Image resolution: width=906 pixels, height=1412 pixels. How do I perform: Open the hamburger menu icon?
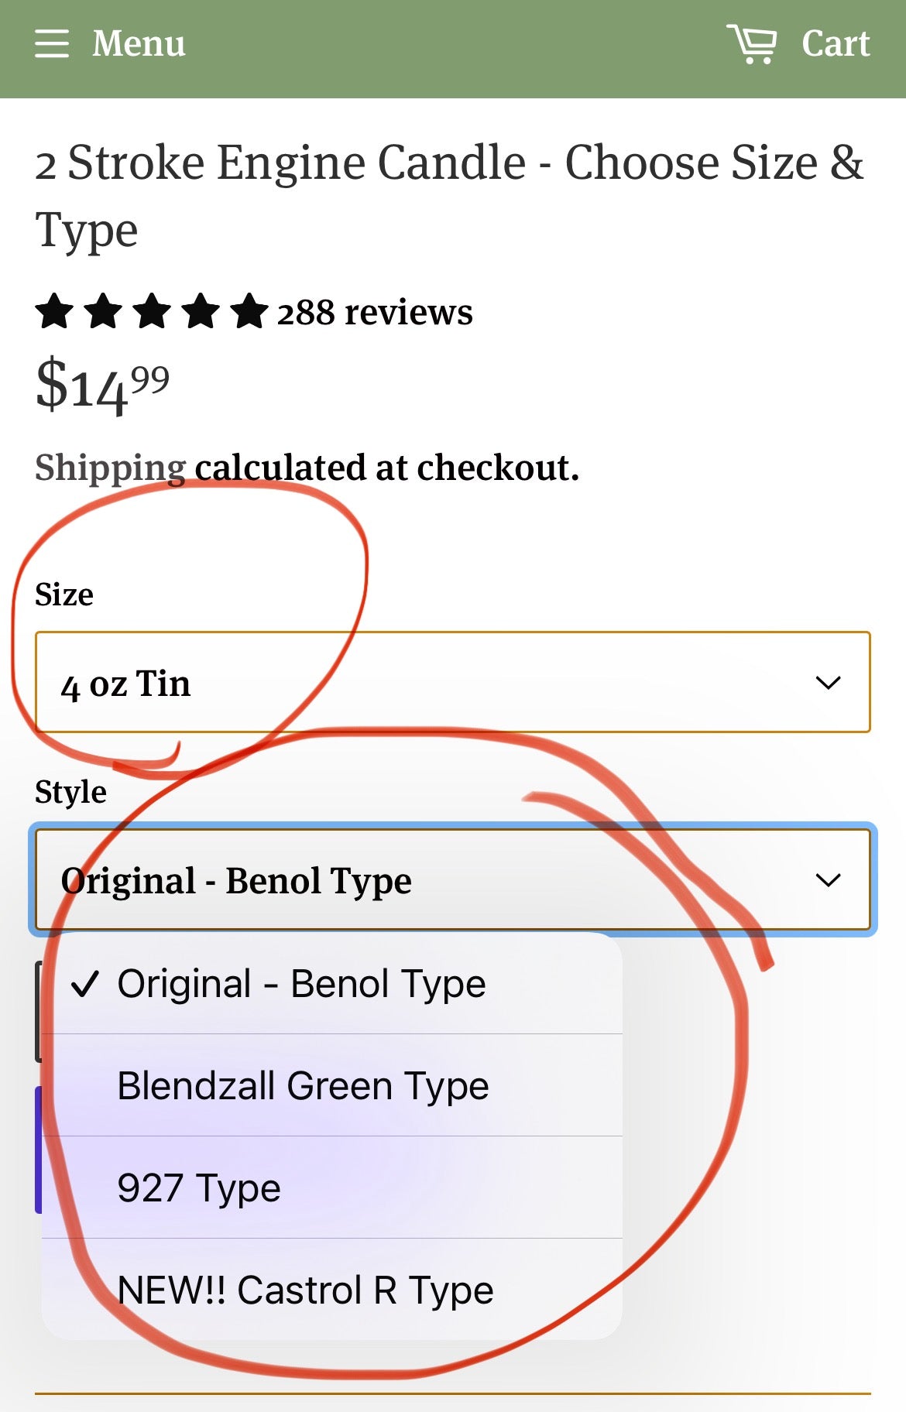click(x=52, y=44)
